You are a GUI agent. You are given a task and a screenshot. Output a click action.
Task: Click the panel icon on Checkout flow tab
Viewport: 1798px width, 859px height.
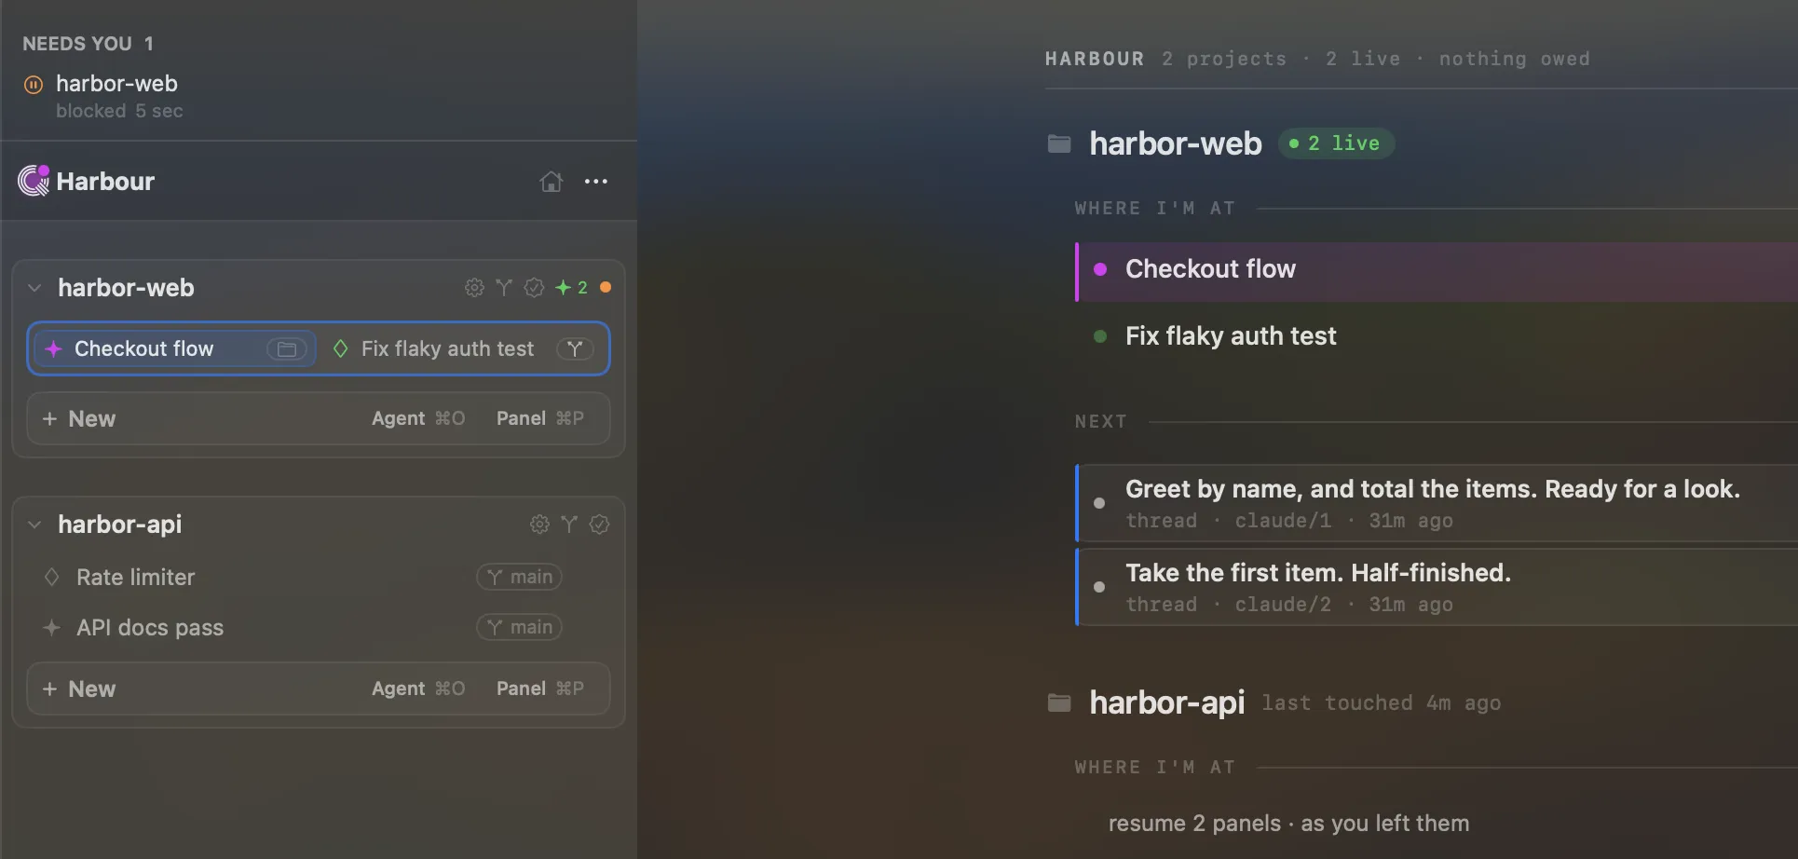tap(287, 348)
